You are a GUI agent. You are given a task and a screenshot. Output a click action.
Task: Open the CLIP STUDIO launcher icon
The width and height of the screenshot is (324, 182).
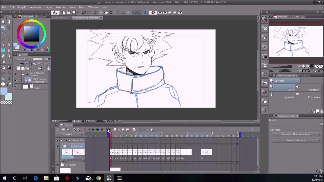(55, 12)
